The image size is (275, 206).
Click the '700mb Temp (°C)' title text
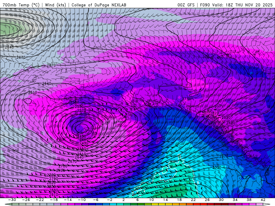(21, 5)
